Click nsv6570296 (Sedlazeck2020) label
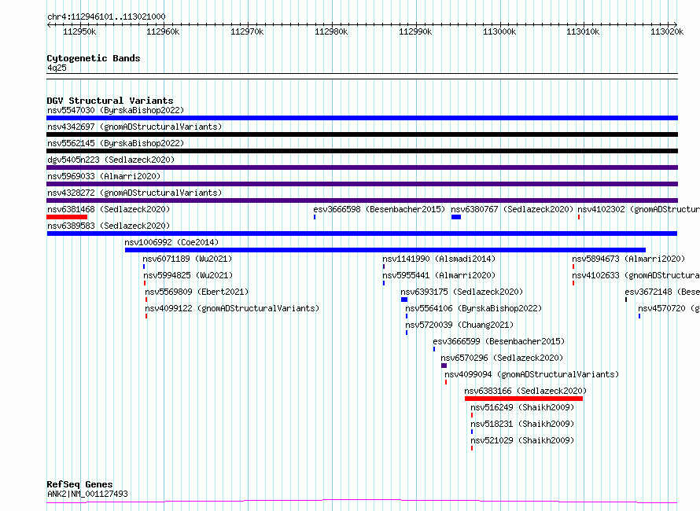This screenshot has height=511, width=700. (502, 358)
